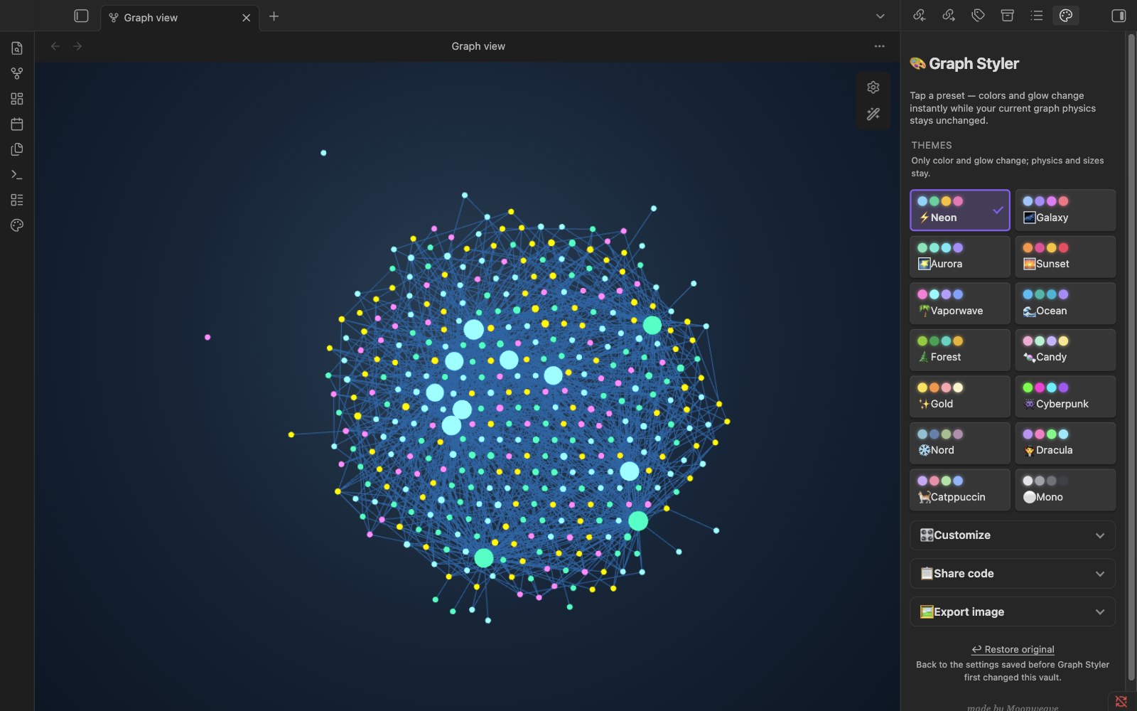This screenshot has width=1137, height=711.
Task: Open graph view from left ribbon
Action: pos(17,73)
